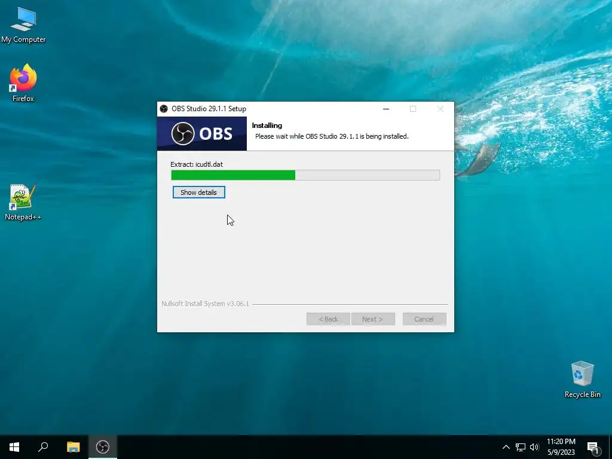Click the OBS Setup taskbar icon
Screen dimensions: 612x459
tap(103, 447)
